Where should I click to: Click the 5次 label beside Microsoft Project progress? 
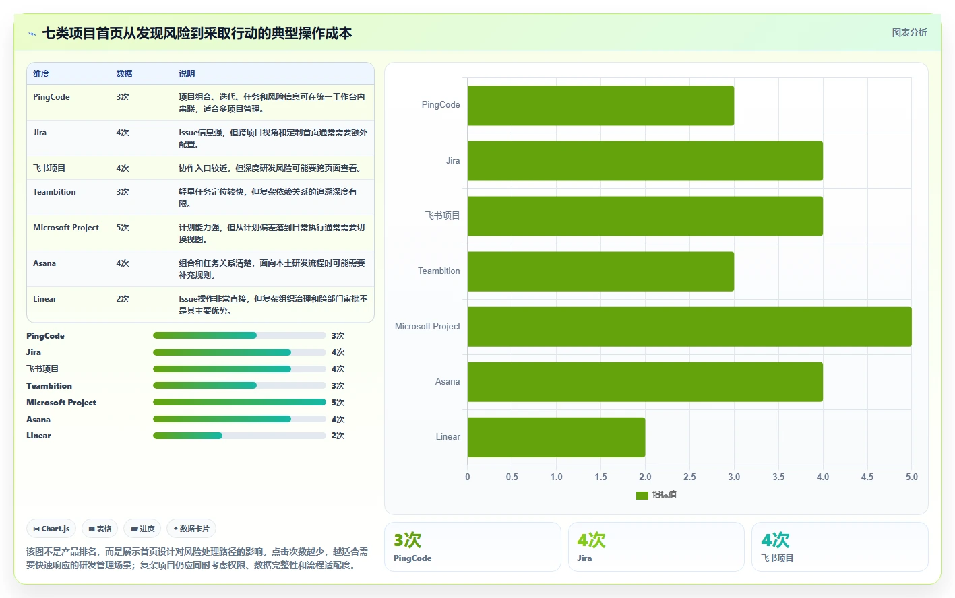click(x=338, y=403)
